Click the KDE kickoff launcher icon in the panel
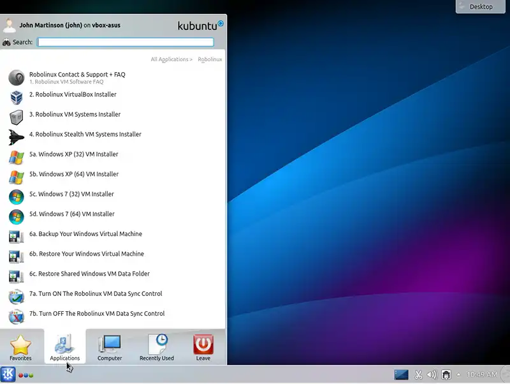This screenshot has height=384, width=510. pyautogui.click(x=8, y=374)
